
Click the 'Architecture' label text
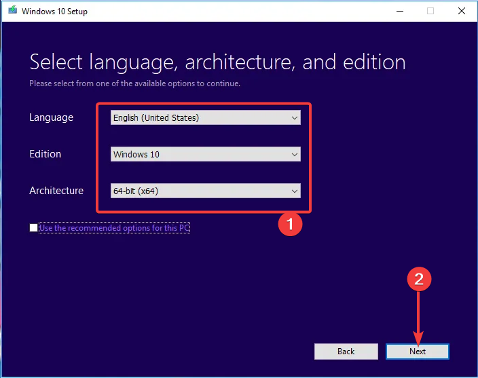point(56,191)
